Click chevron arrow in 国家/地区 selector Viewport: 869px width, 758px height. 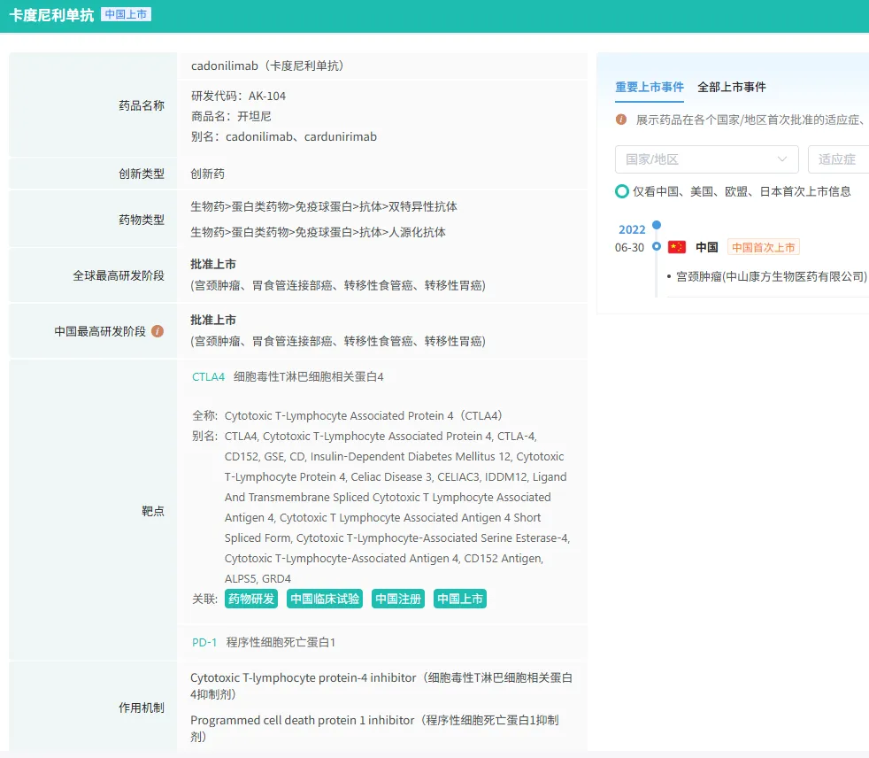point(782,159)
